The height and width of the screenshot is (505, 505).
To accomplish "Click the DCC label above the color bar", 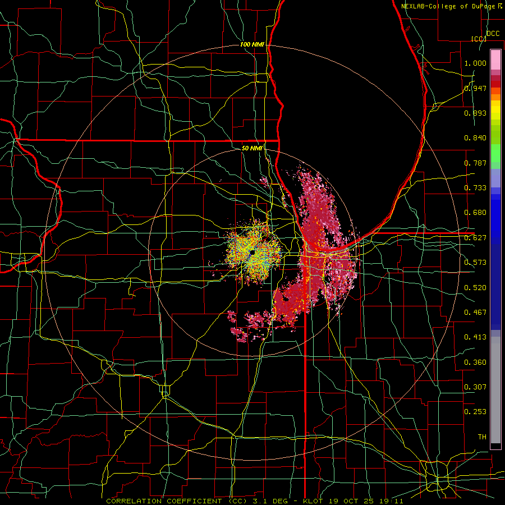I will [493, 34].
